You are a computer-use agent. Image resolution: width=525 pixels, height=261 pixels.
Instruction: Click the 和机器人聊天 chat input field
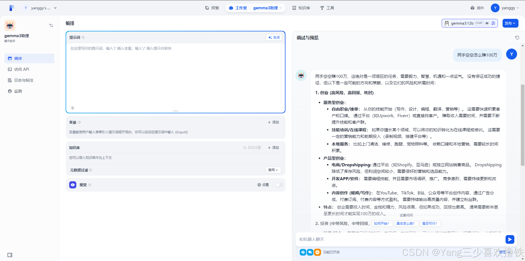click(x=401, y=239)
